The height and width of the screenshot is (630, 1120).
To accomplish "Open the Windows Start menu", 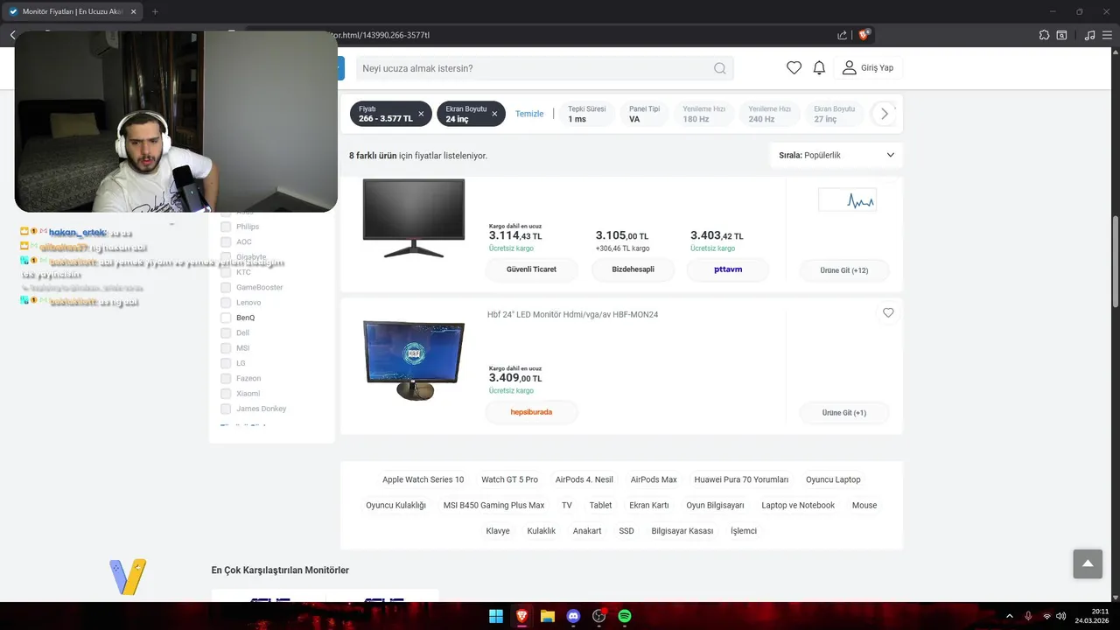I will 496,616.
